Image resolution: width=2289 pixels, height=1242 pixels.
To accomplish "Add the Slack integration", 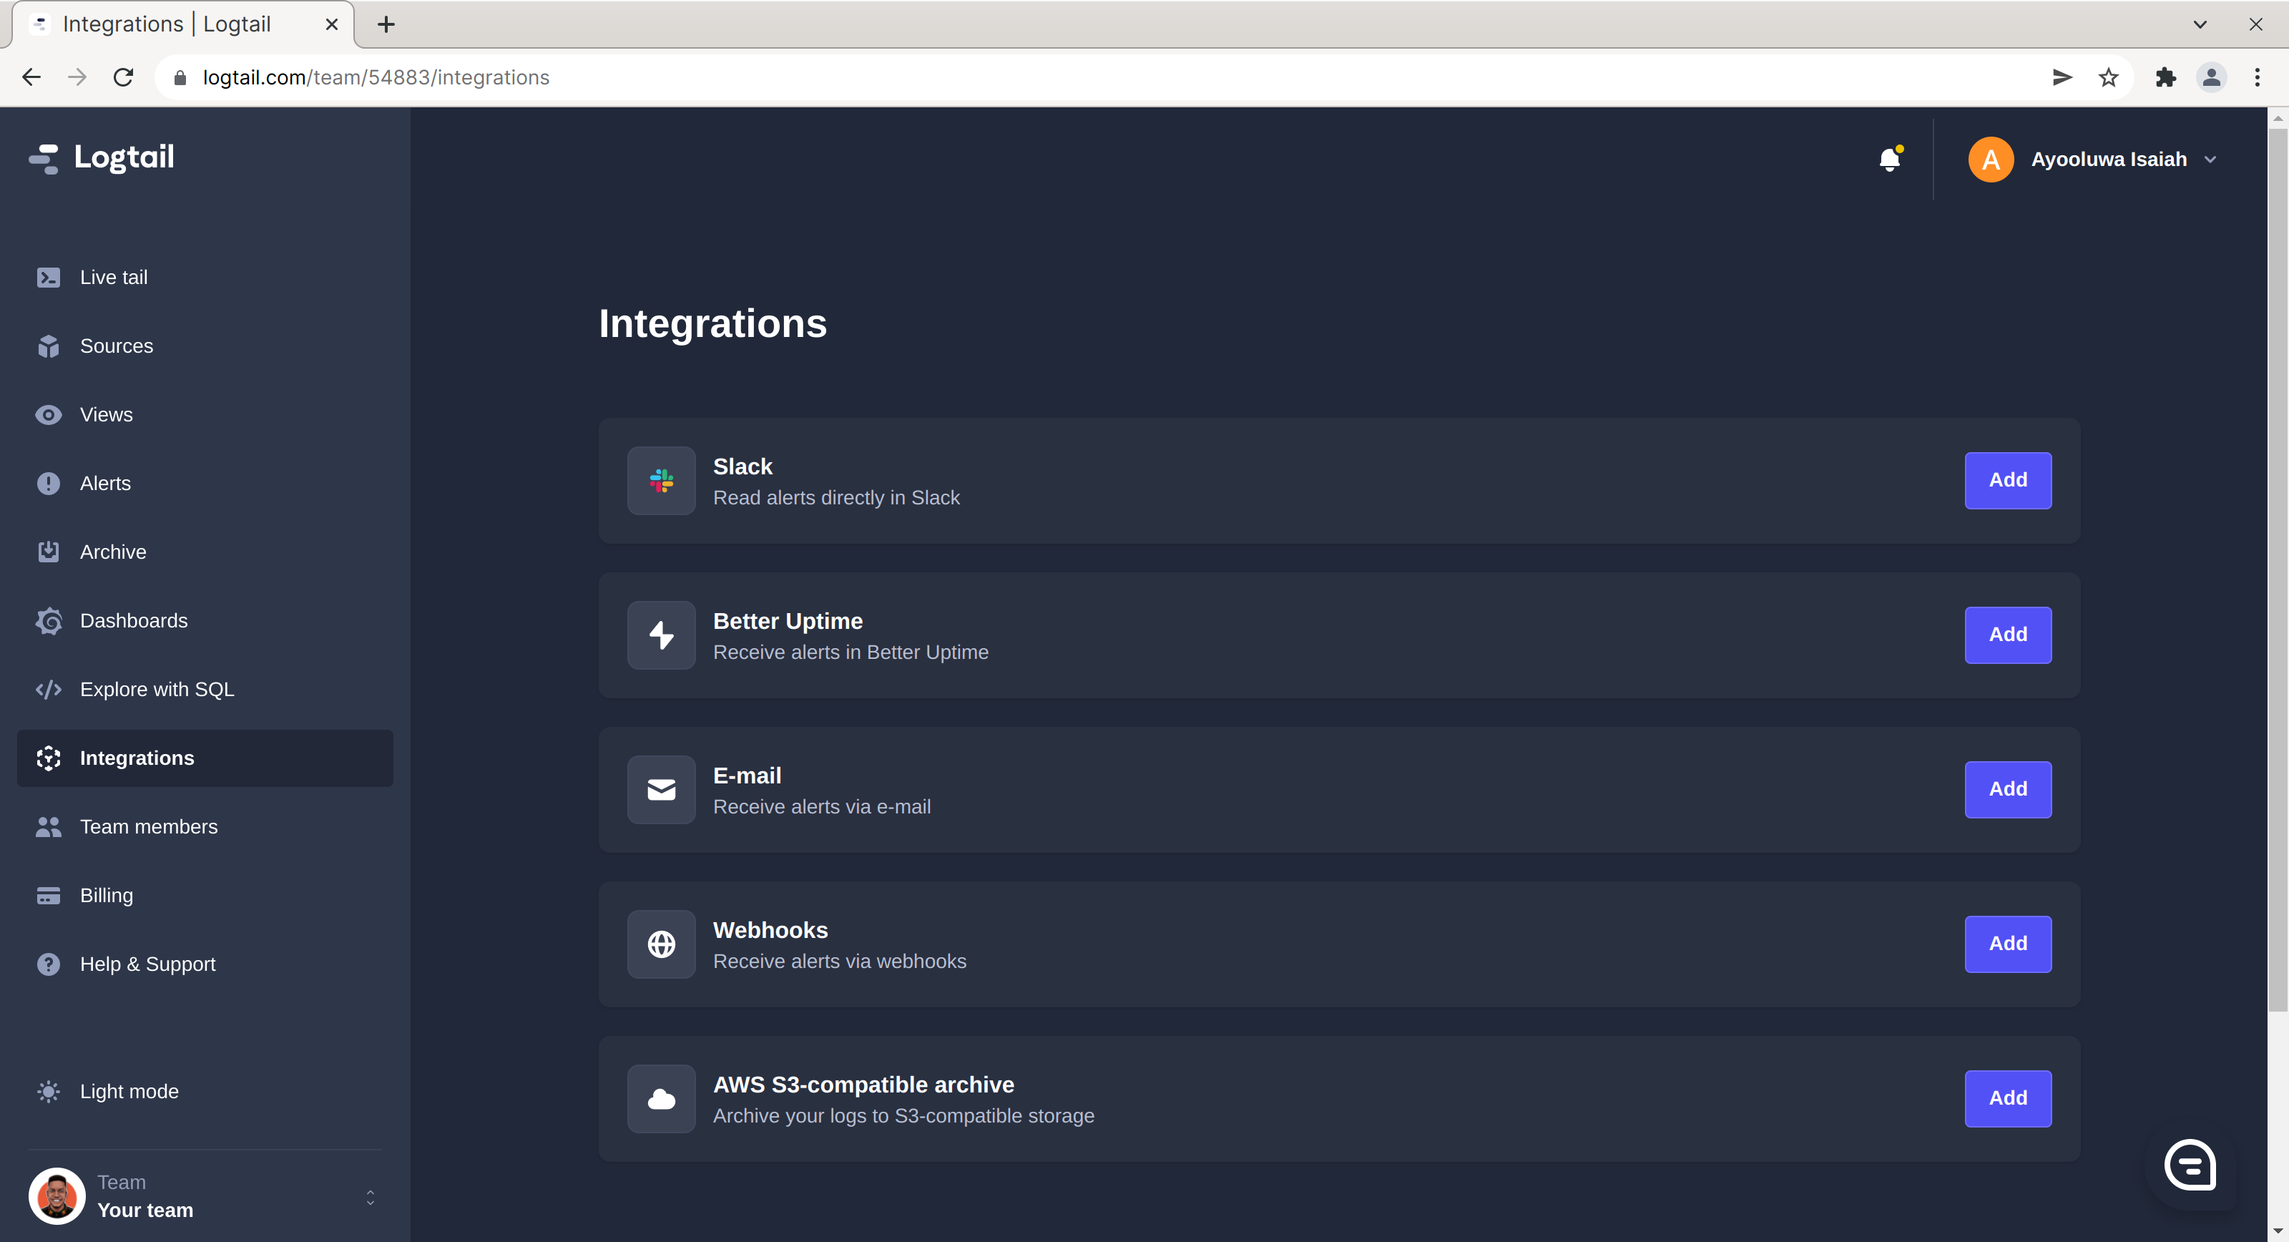I will 2007,480.
